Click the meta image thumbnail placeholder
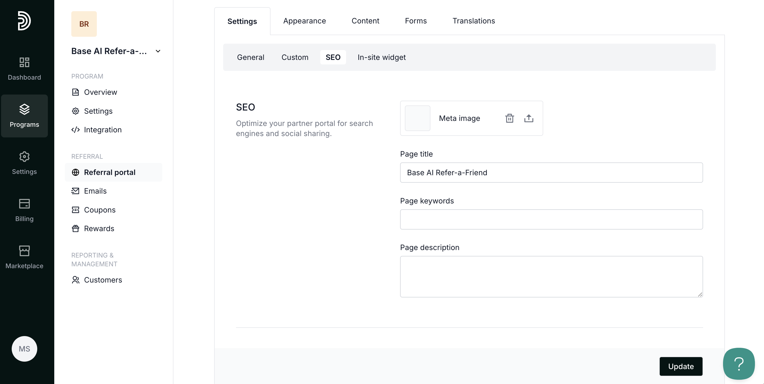Viewport: 764px width, 384px height. pyautogui.click(x=417, y=118)
